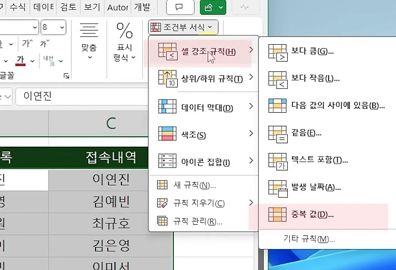Click the comments speech bubble button
Screen dimensions: 396x270
pos(180,7)
